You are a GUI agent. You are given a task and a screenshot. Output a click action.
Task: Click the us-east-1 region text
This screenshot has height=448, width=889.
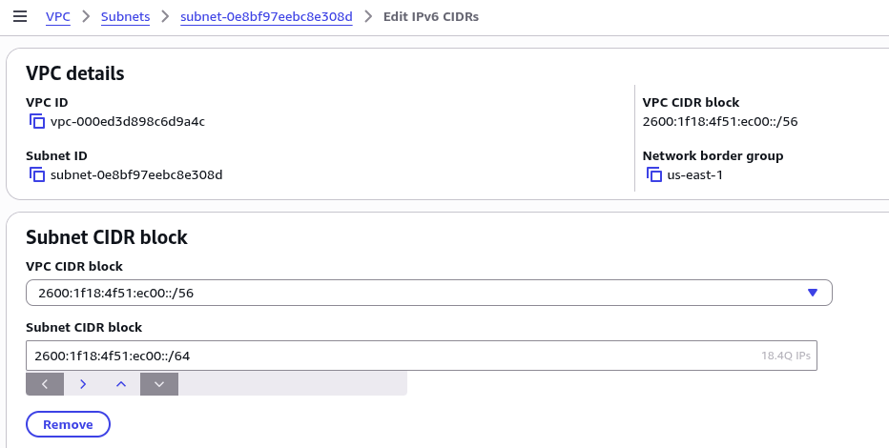coord(695,174)
